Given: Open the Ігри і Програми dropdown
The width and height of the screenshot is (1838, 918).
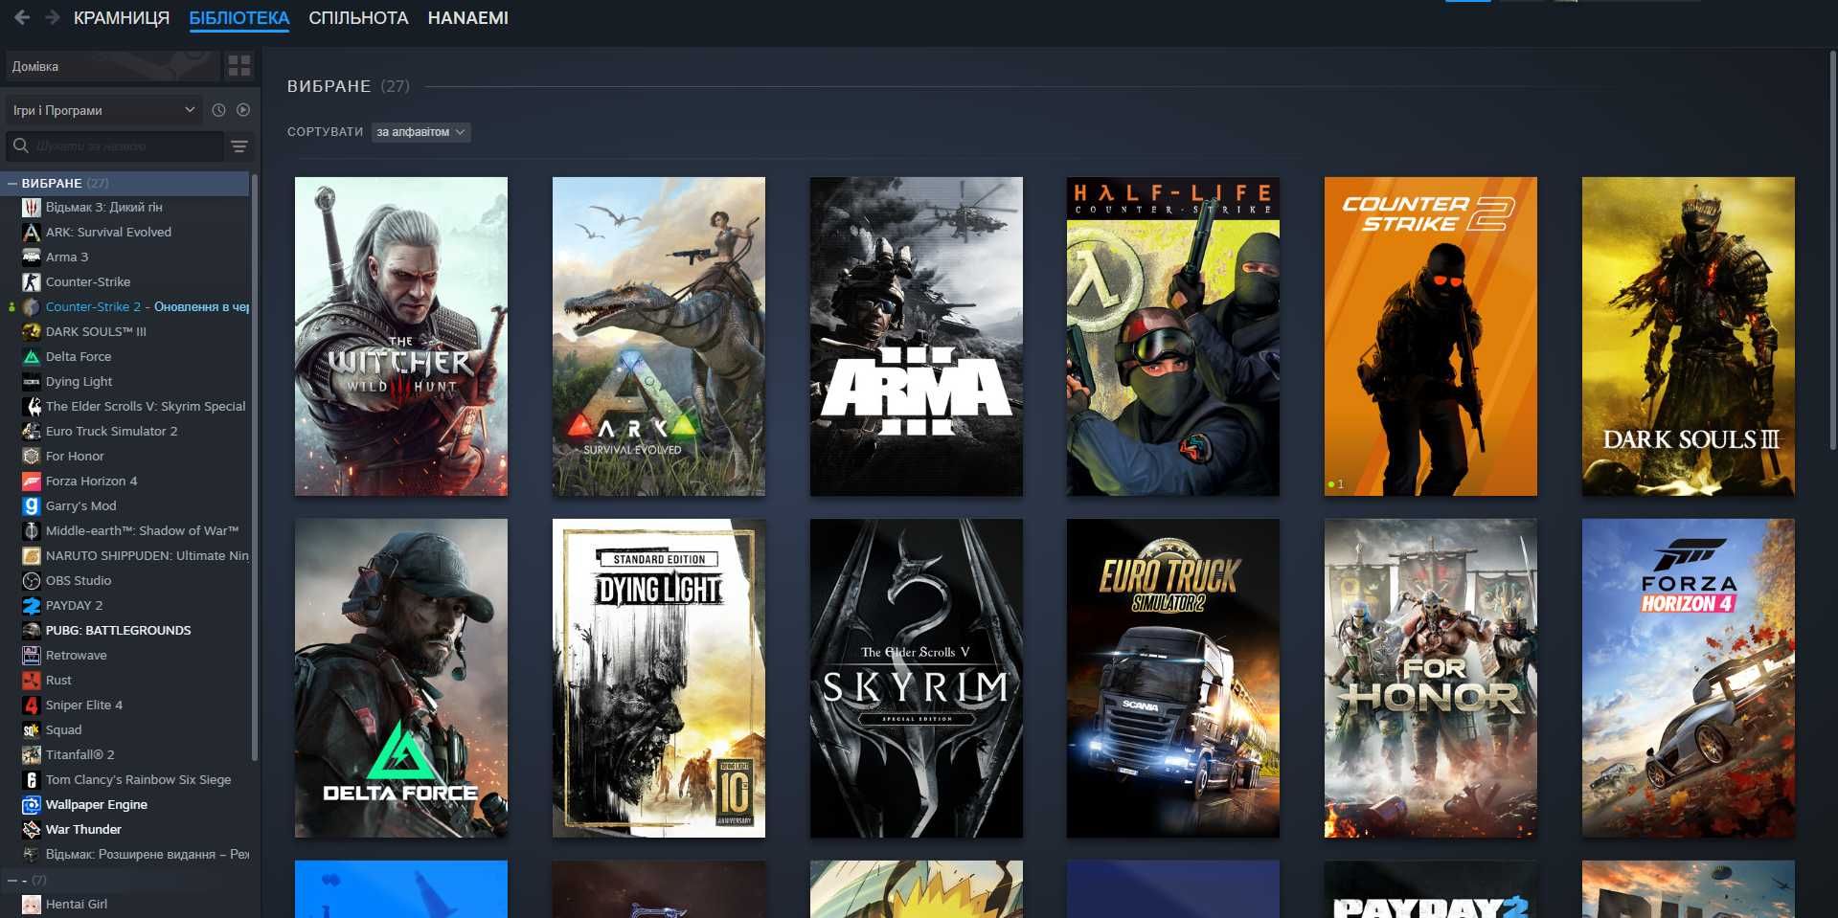Looking at the screenshot, I should tap(103, 110).
